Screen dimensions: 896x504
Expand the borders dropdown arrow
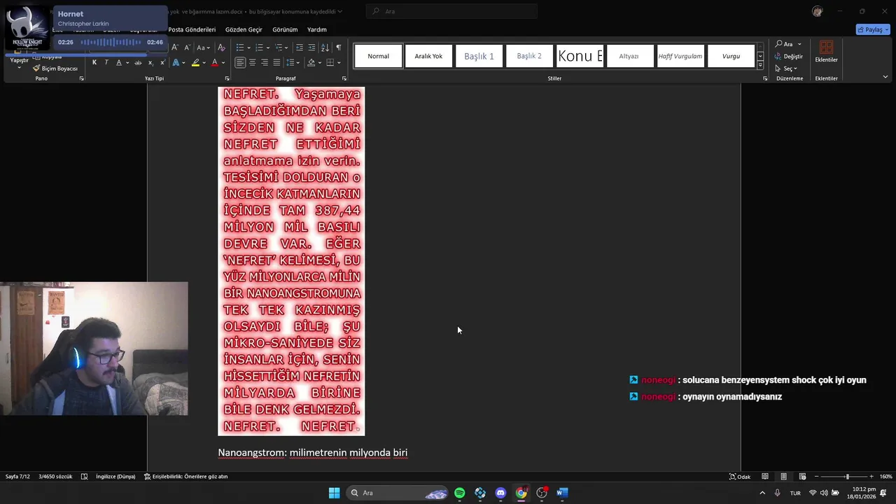coord(338,62)
